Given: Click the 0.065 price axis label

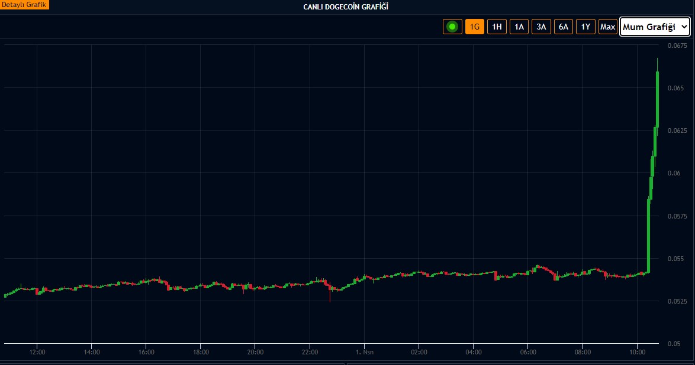Looking at the screenshot, I should (x=675, y=88).
